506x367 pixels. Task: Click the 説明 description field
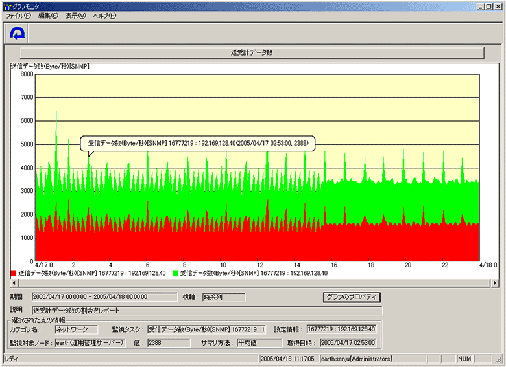point(207,311)
